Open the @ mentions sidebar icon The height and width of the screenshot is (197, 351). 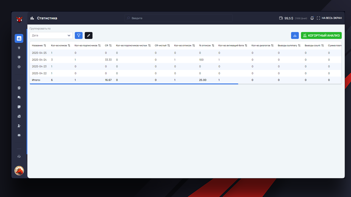pos(19,67)
